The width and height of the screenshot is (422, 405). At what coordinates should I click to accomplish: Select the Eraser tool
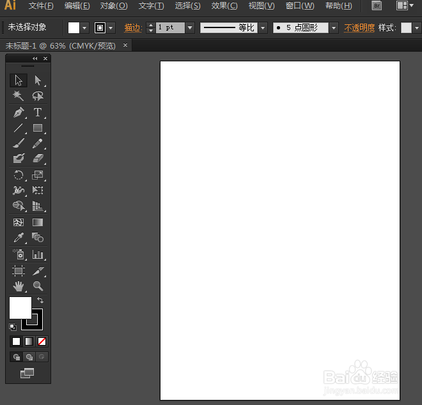pyautogui.click(x=38, y=158)
